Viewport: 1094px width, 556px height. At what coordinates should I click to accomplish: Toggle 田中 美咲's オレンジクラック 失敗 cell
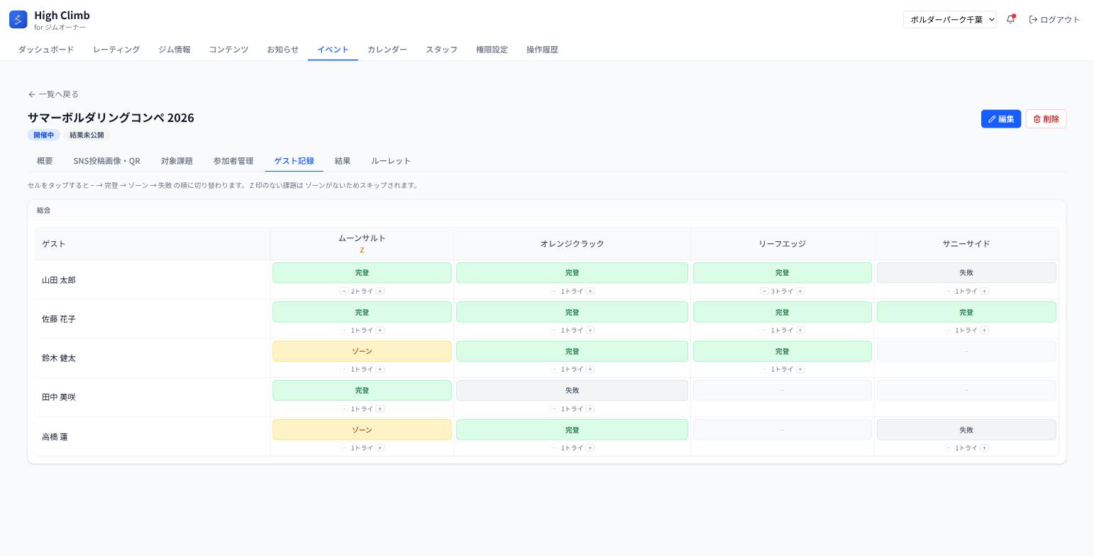(572, 391)
